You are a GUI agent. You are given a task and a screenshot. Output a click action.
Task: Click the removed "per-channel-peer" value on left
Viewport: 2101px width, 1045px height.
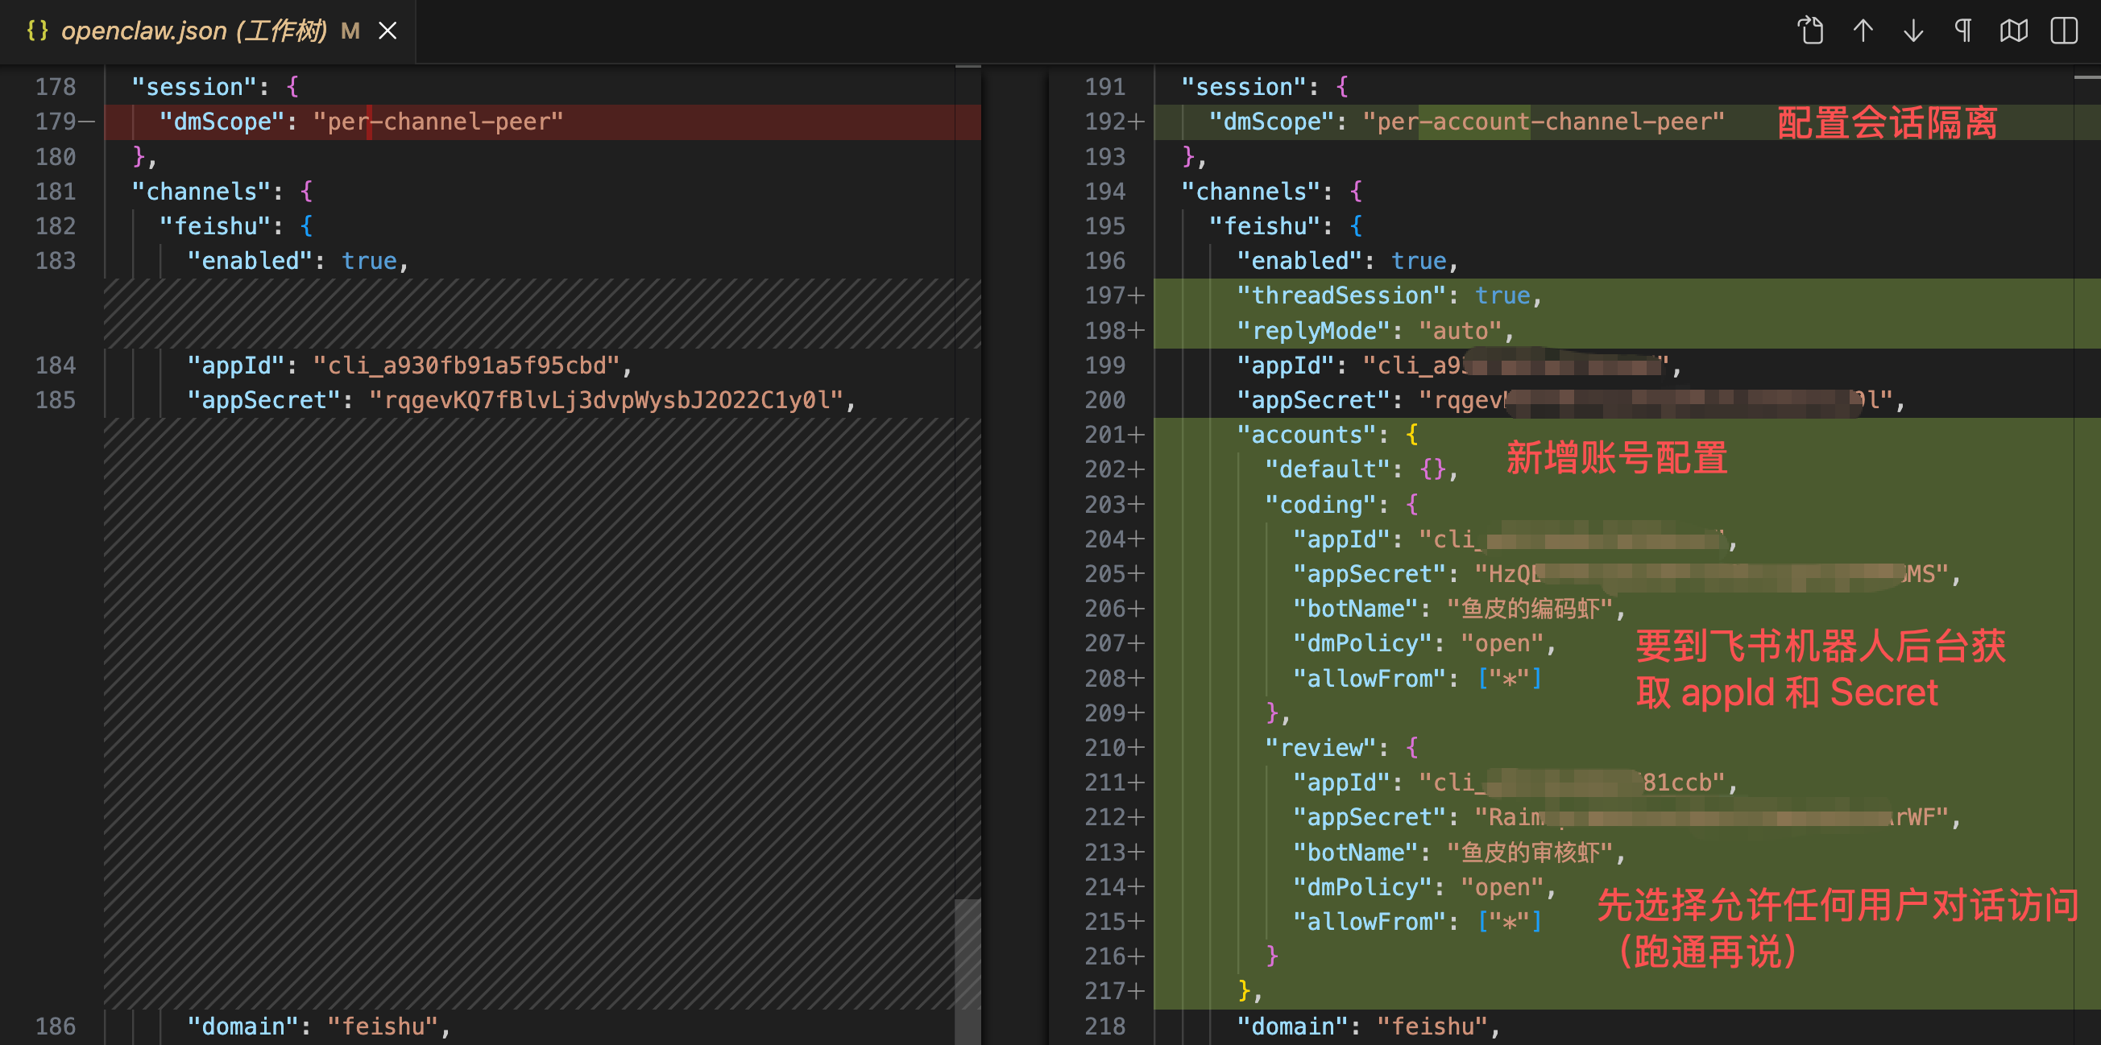tap(438, 122)
